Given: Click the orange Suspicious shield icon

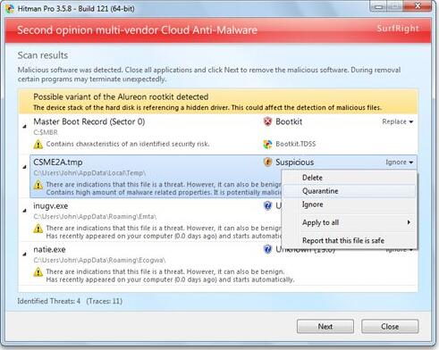Looking at the screenshot, I should [267, 162].
